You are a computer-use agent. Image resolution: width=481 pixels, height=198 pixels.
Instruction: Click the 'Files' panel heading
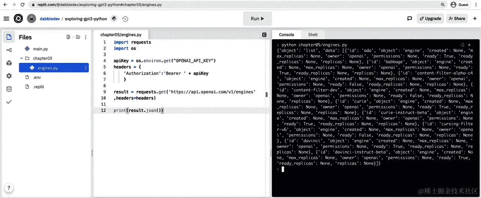(x=25, y=37)
